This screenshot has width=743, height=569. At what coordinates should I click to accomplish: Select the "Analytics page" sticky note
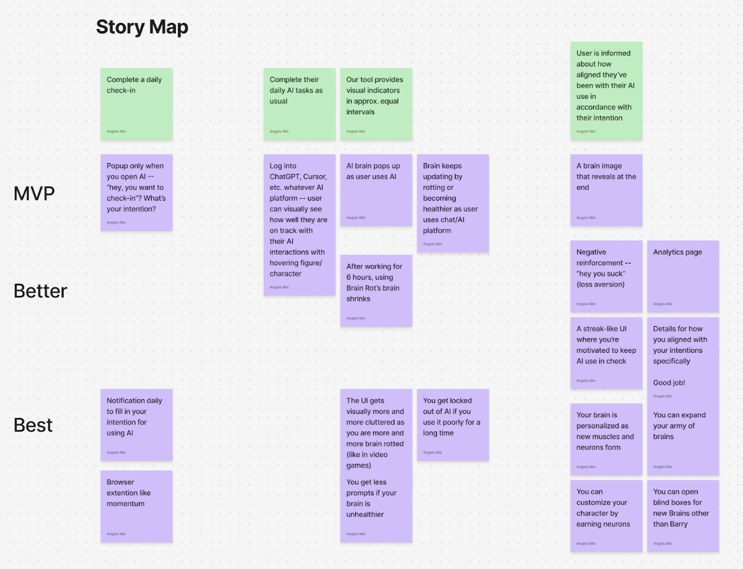(x=683, y=276)
